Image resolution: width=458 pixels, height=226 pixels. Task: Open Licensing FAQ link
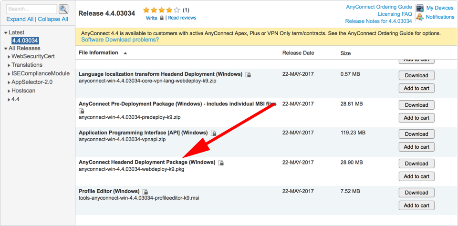click(x=395, y=14)
